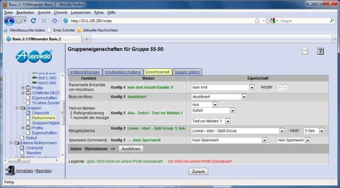Open Übersicht under Gruppen

tap(40, 113)
